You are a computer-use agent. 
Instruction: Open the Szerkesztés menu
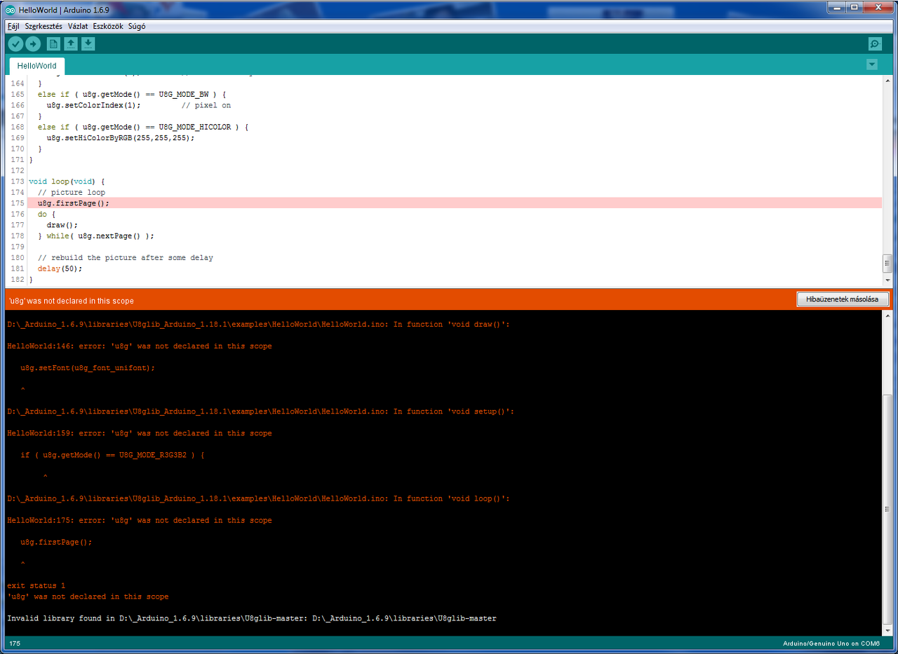click(43, 26)
